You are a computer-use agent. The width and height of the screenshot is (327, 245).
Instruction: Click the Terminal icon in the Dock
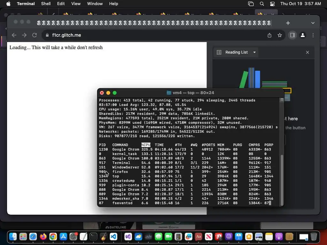[x=94, y=237]
